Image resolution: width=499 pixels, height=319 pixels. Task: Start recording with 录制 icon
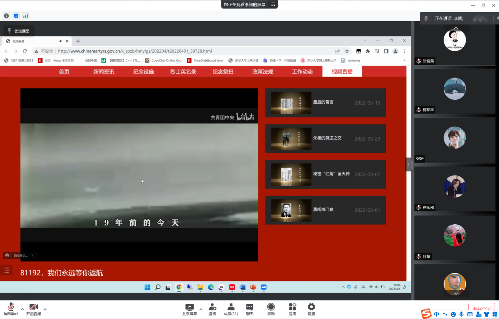[271, 309]
